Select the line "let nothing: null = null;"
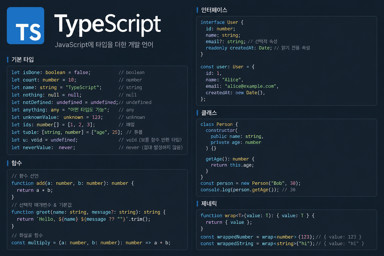This screenshot has width=384, height=256. 46,95
